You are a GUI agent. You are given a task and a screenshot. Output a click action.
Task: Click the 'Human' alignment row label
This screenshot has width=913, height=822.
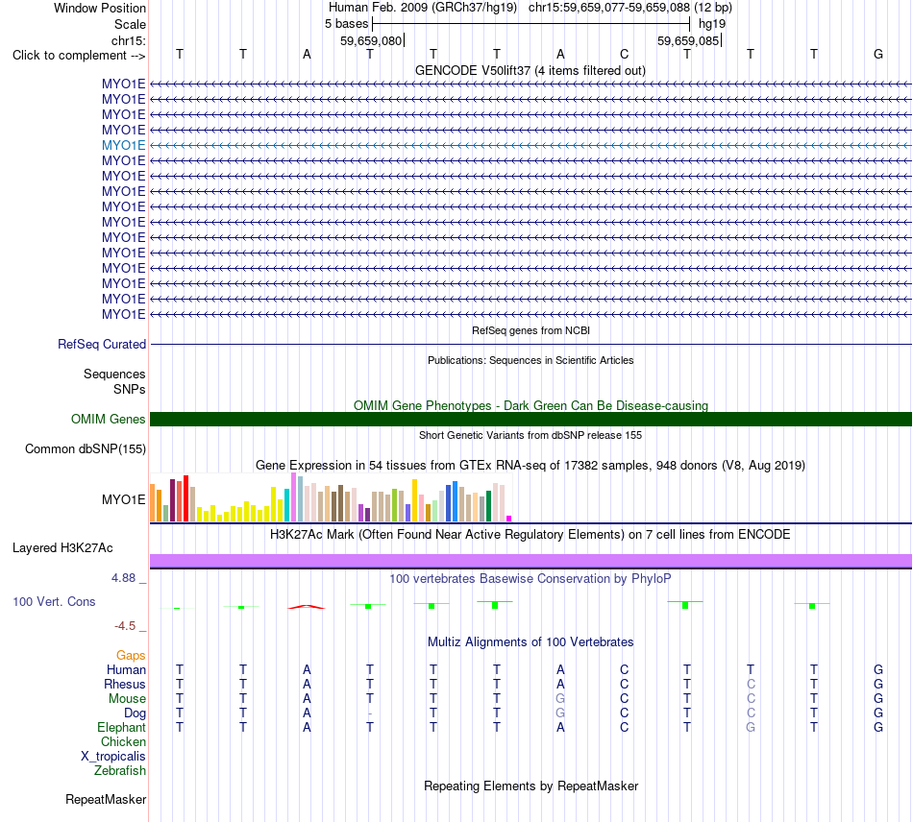pos(126,670)
